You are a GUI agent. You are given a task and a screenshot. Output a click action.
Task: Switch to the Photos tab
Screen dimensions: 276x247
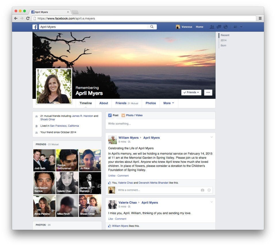(151, 103)
